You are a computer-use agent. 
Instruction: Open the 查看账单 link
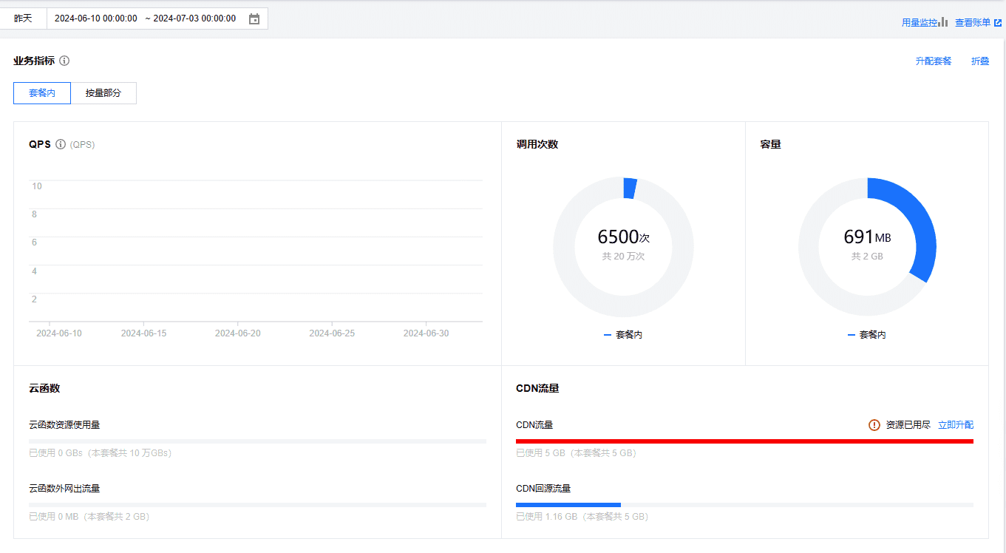(973, 23)
